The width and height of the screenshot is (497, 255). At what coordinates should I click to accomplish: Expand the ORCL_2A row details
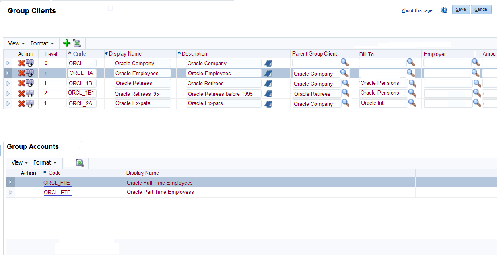8,103
